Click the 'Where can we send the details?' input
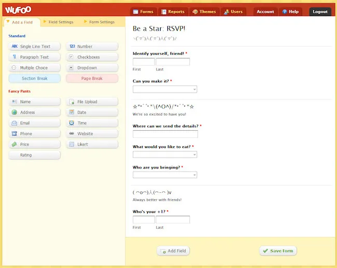Viewport: 337px width, 268px height. pos(165,134)
